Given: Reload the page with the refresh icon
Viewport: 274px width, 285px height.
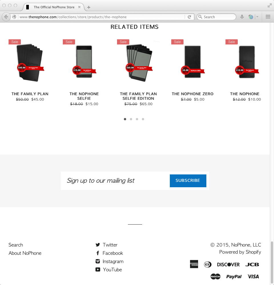Looking at the screenshot, I should pos(189,17).
